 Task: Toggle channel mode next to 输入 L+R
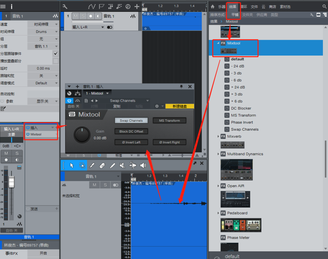110,27
